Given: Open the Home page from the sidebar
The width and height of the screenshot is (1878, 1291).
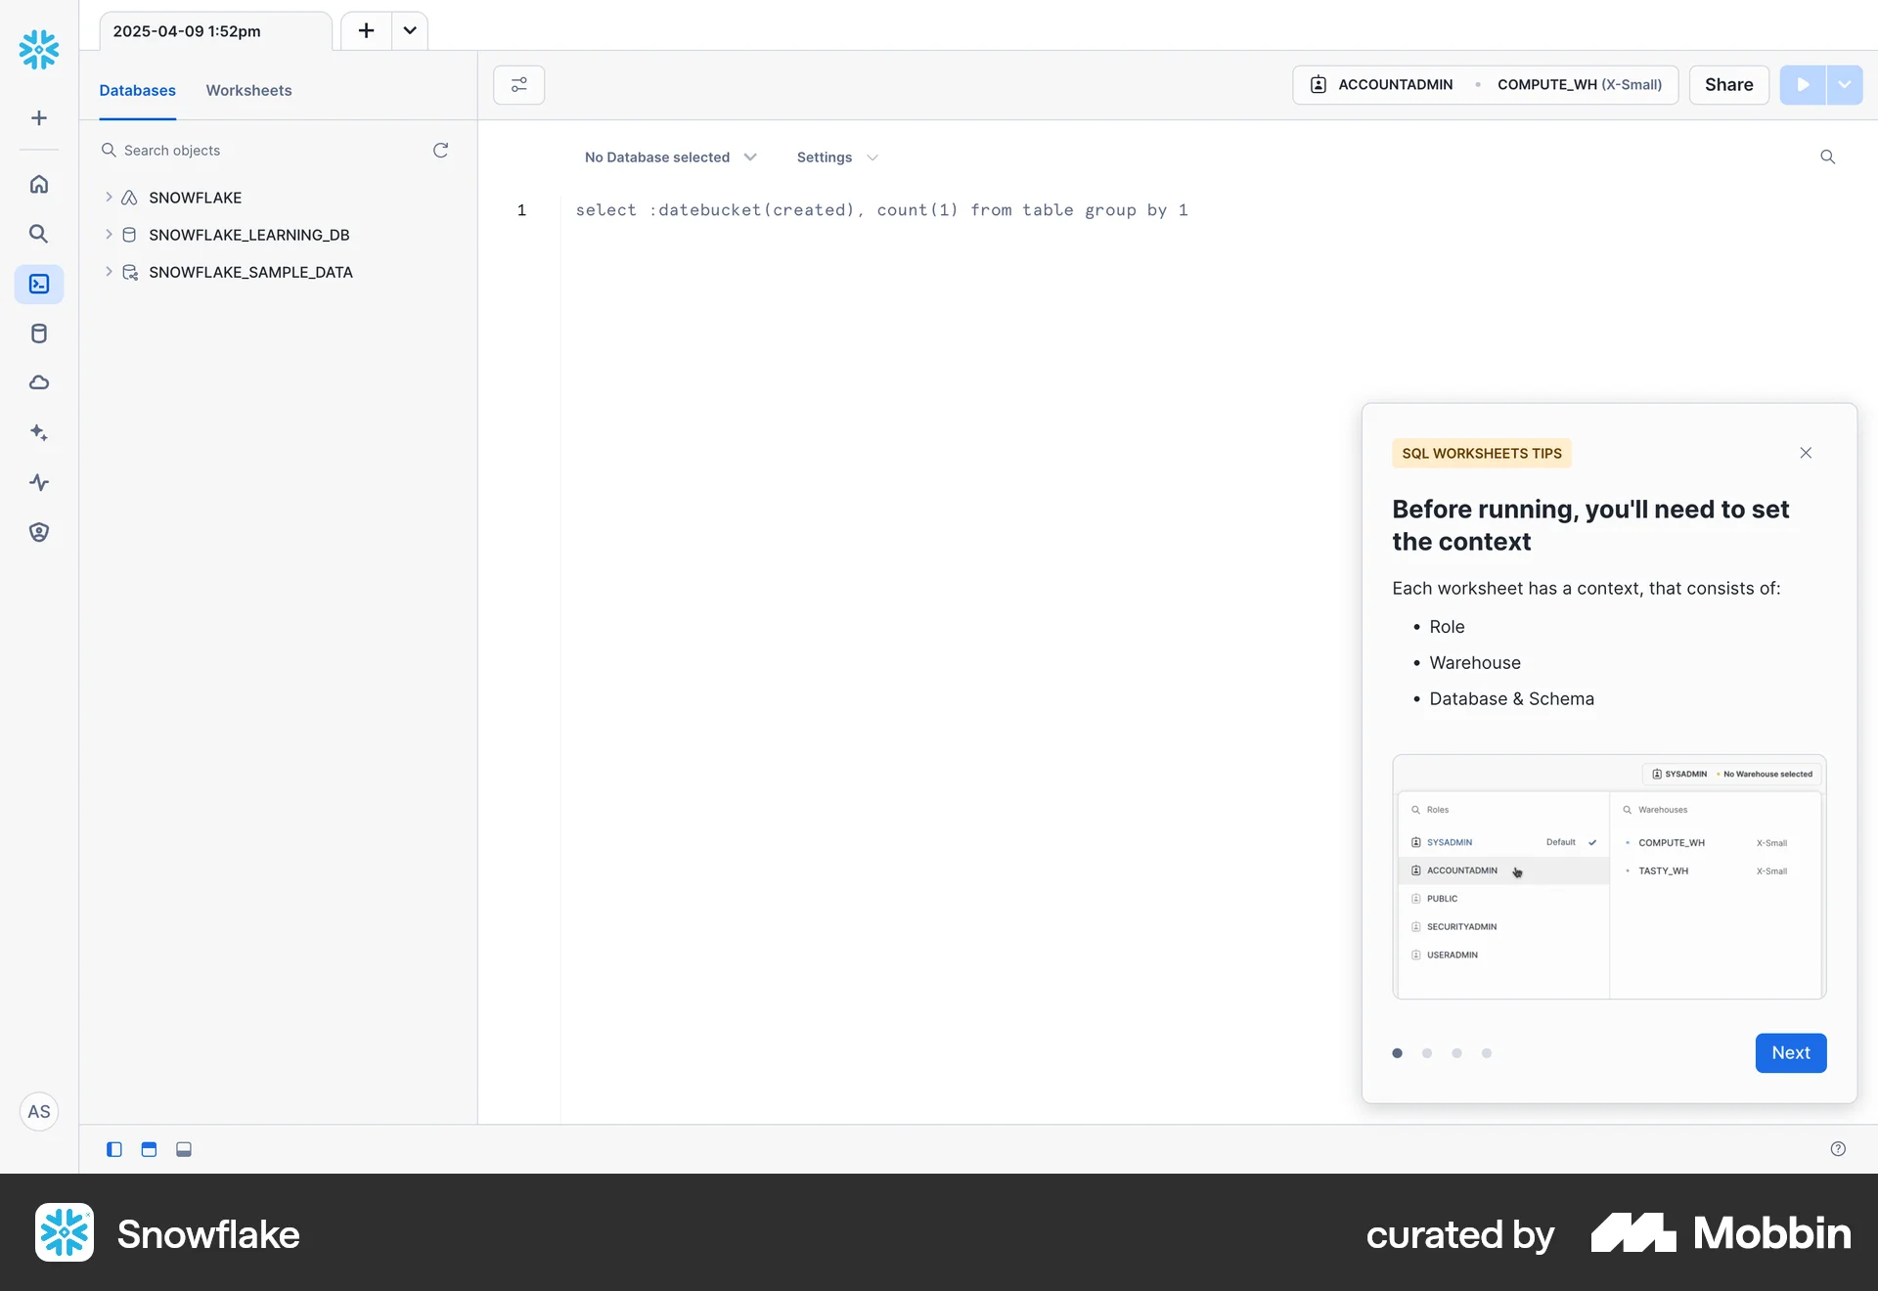Looking at the screenshot, I should coord(39,184).
